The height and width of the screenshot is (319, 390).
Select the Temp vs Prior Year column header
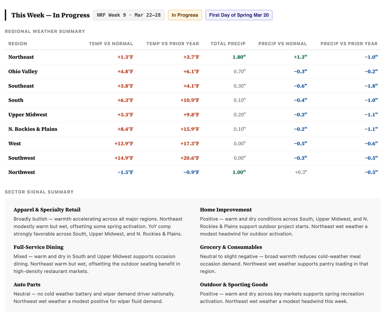pos(173,44)
